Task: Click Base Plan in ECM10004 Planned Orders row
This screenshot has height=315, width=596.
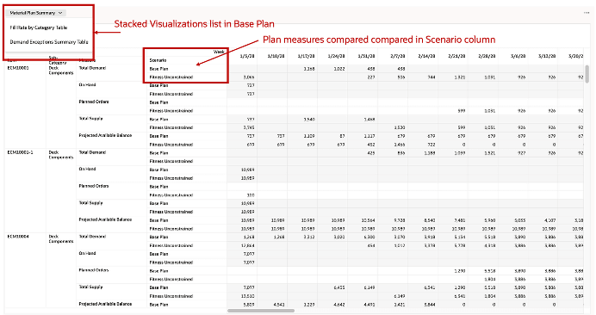Action: (x=158, y=271)
